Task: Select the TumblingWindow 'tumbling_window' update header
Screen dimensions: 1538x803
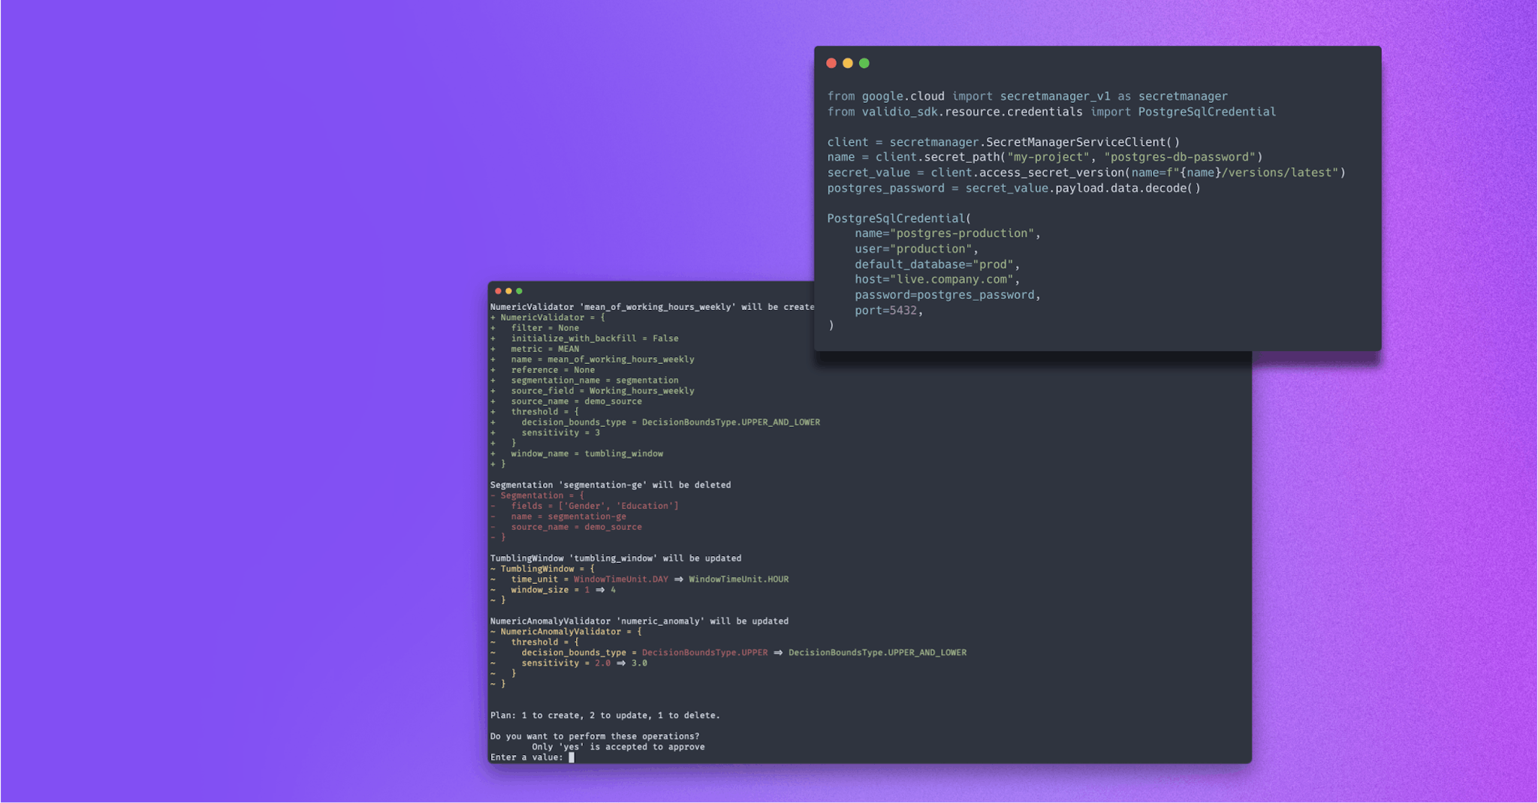Action: [616, 558]
